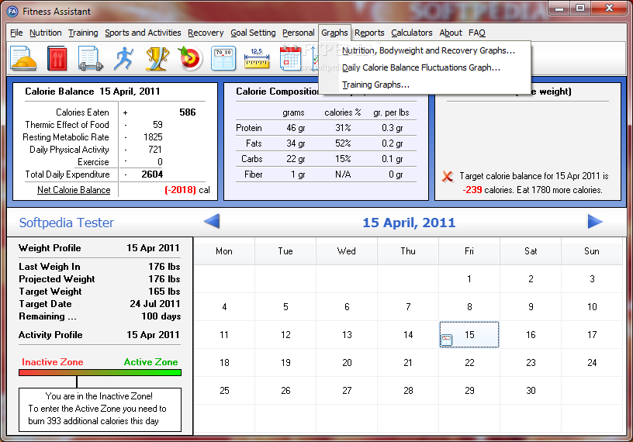The height and width of the screenshot is (442, 633).
Task: Open the Recovery menu
Action: 206,33
